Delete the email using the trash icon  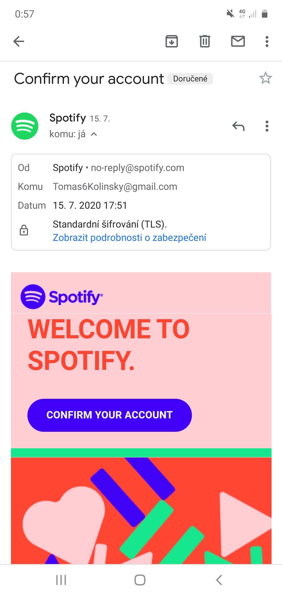(x=205, y=41)
